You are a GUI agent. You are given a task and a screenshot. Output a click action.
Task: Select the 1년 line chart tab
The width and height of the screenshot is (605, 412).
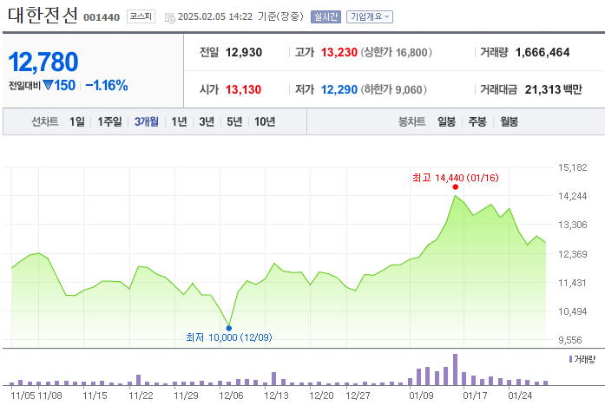179,121
